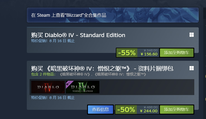Click the ¥156.60 discounted price
The height and width of the screenshot is (119, 206).
pos(149,54)
